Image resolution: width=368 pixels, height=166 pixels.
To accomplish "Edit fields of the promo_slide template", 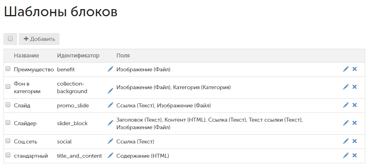I will point(110,105).
